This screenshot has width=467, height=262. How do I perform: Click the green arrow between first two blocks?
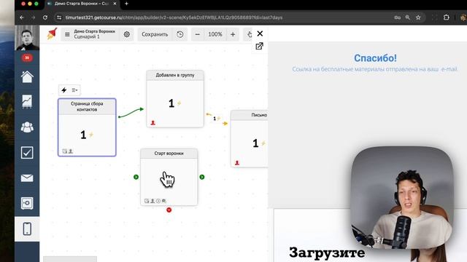(x=131, y=113)
